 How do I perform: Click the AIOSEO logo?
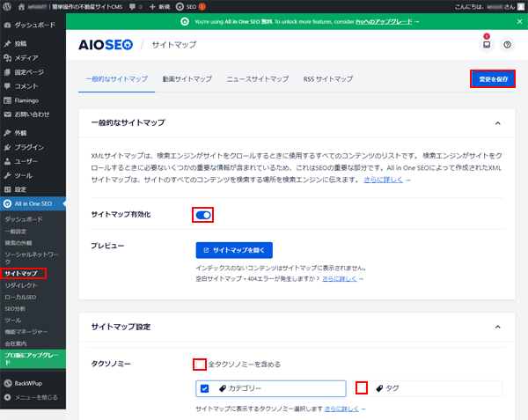click(x=106, y=44)
